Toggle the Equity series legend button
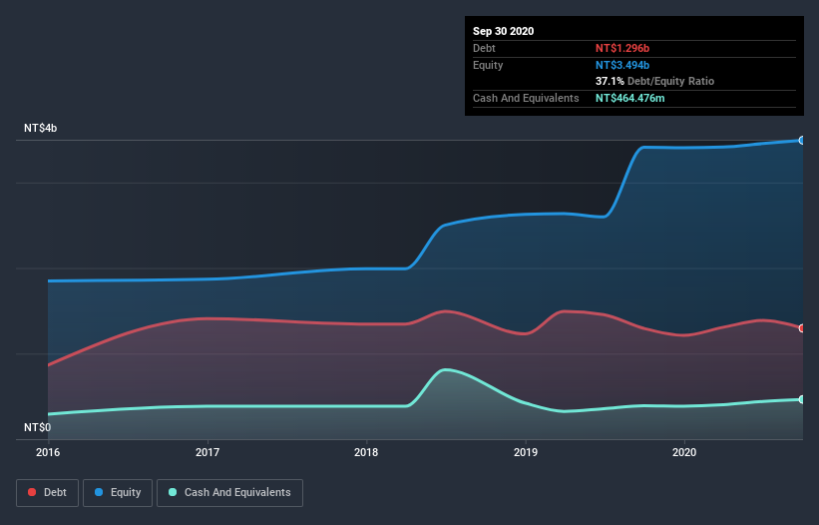 tap(118, 493)
